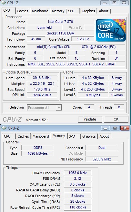This screenshot has width=131, height=212.
Task: Switch to Mainboard tab in top window
Action: (x=40, y=11)
